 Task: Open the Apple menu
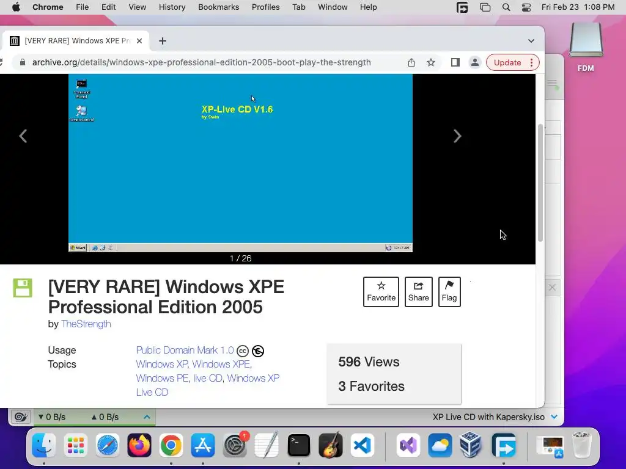(16, 7)
